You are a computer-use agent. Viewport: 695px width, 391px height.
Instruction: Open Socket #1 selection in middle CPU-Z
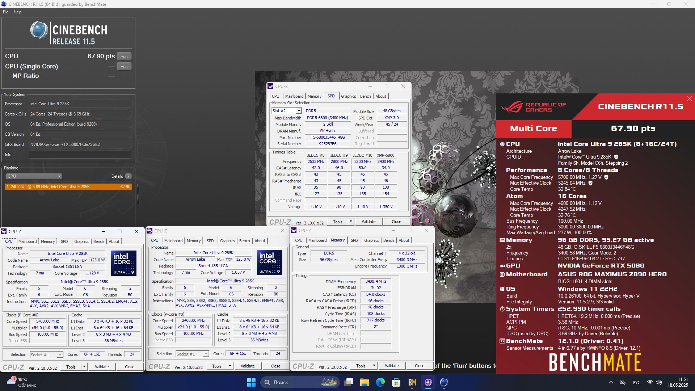192,354
